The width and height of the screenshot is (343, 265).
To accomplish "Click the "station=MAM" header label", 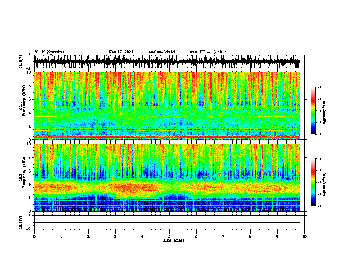I will (162, 52).
